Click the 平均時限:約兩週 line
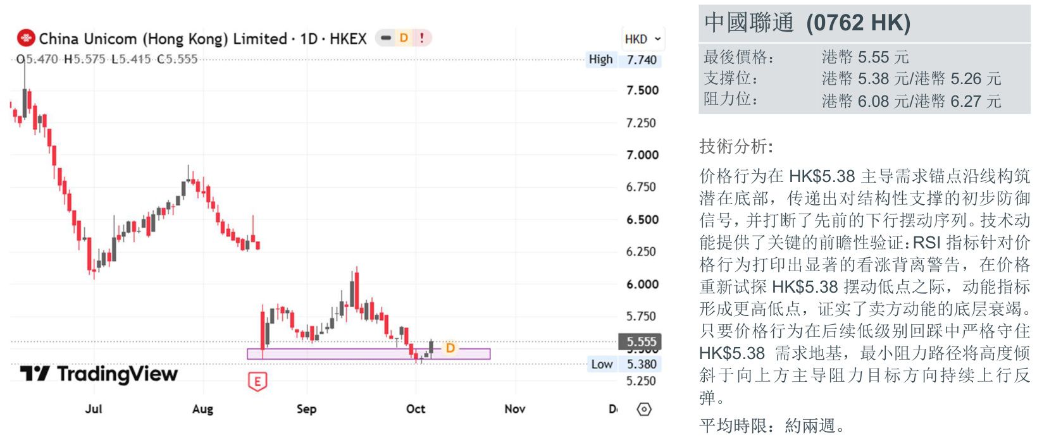Viewport: 1049px width, 445px height. (x=773, y=425)
